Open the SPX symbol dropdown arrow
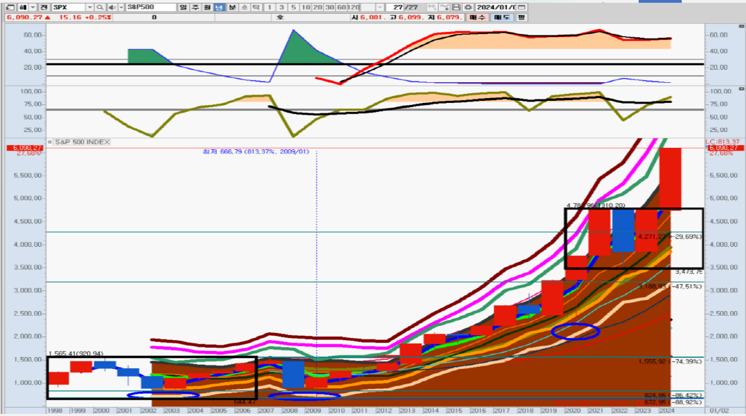This screenshot has width=746, height=416. point(89,8)
